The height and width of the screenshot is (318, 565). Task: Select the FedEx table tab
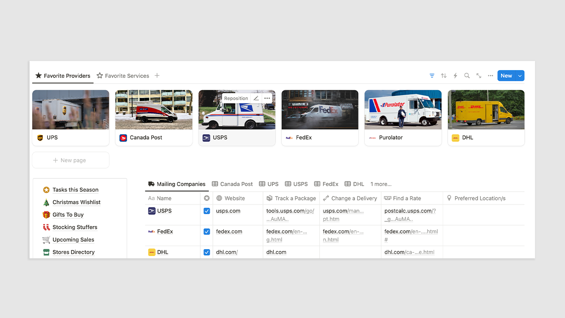(x=326, y=184)
